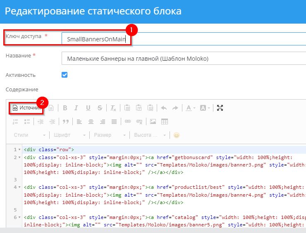
Task: Click the undo arrow icon
Action: click(x=164, y=108)
